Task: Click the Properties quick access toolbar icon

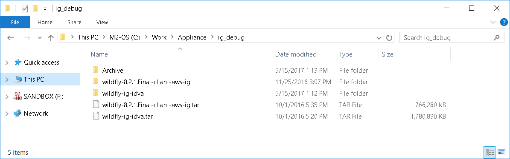Action: point(25,9)
